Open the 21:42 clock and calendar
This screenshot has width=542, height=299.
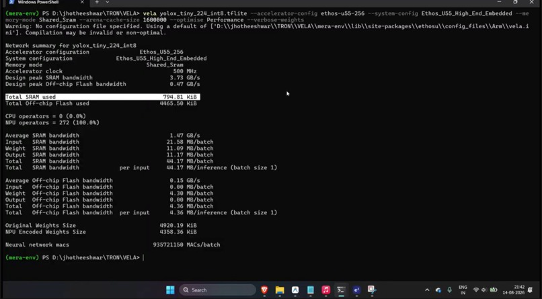[514, 290]
